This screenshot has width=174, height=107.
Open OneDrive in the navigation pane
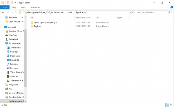tap(13, 35)
